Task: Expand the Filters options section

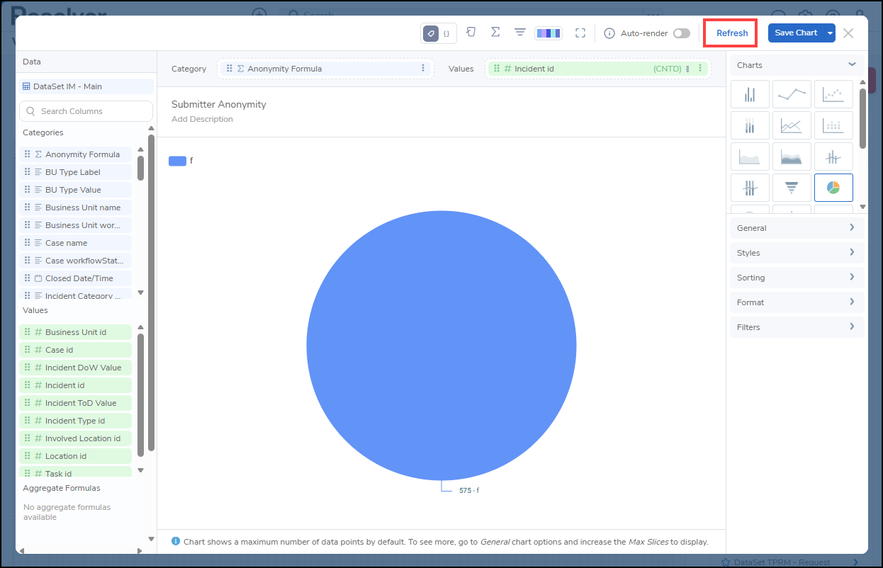Action: point(797,327)
